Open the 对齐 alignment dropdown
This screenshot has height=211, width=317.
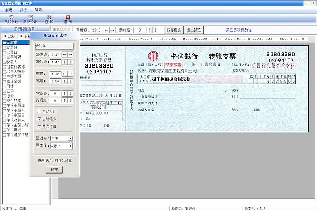pos(70,138)
